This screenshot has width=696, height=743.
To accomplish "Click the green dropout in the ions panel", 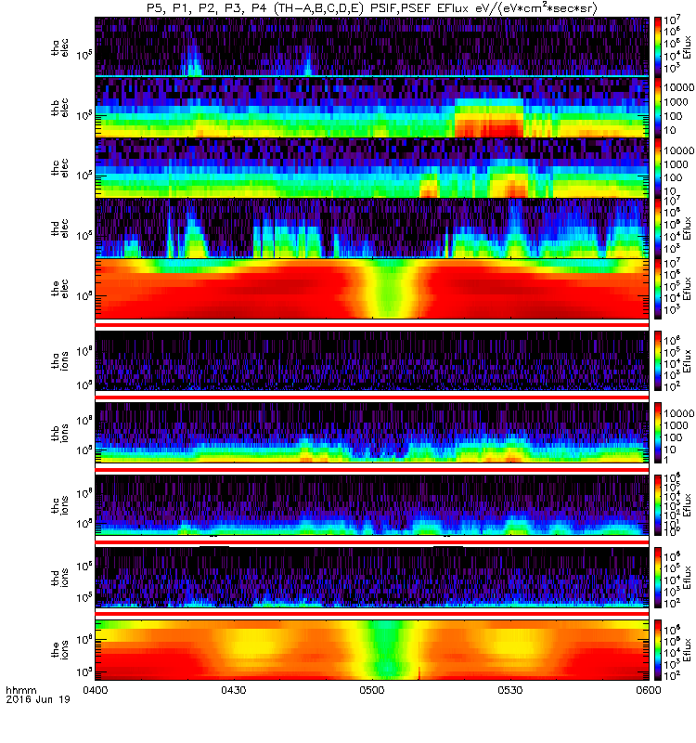I will tap(387, 650).
